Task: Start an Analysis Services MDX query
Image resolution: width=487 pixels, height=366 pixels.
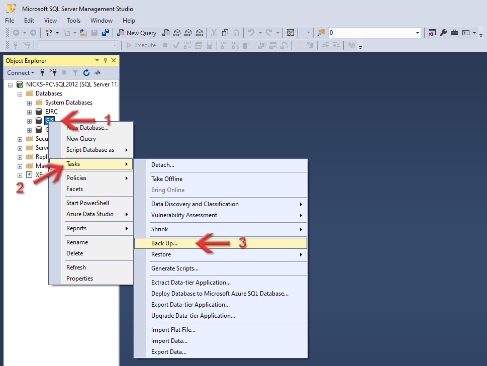Action: click(x=177, y=33)
